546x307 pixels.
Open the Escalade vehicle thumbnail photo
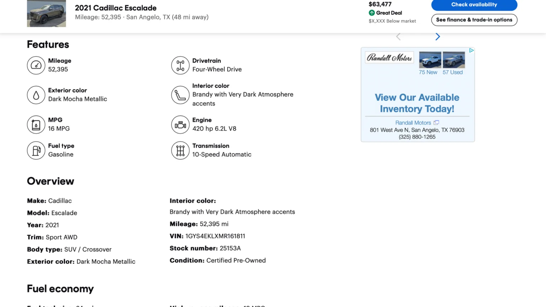(47, 14)
